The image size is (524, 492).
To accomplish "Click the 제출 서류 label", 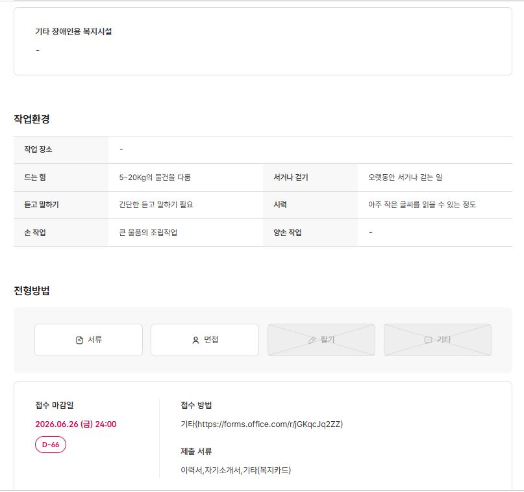I will (x=196, y=451).
